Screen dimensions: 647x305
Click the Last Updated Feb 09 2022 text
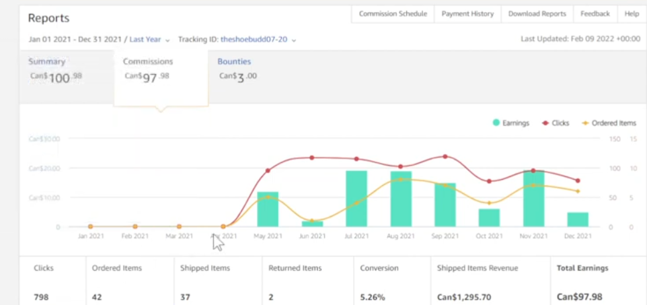point(580,39)
